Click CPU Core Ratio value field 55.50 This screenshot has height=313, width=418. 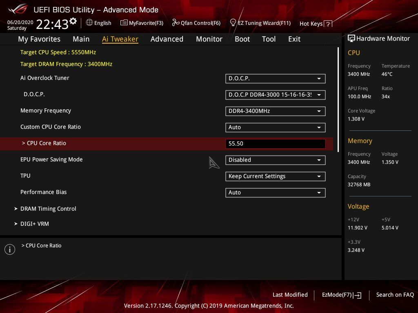pos(276,143)
